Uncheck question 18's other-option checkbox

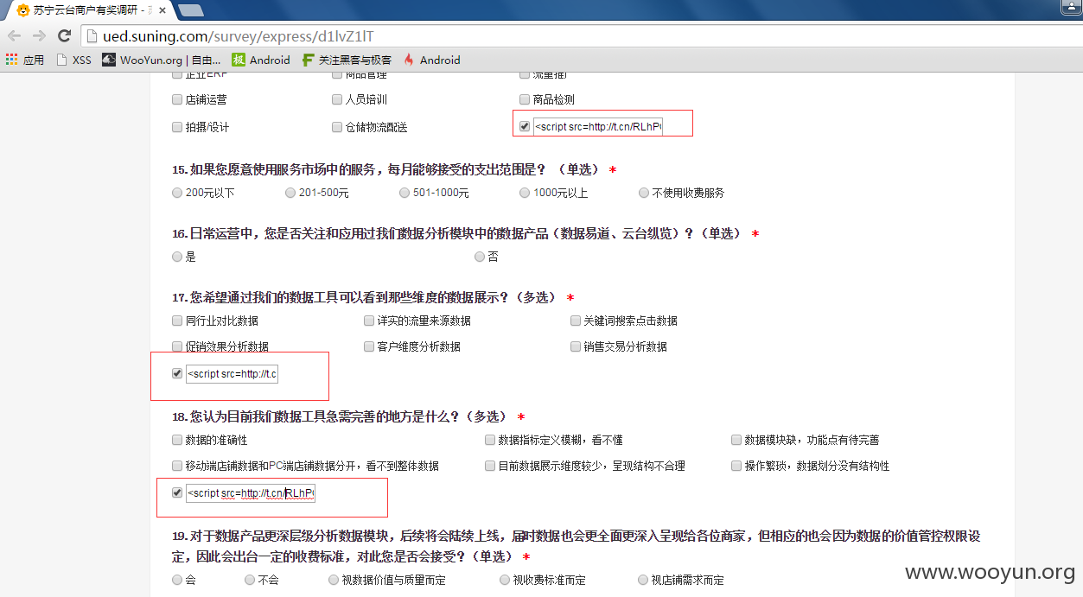point(177,492)
